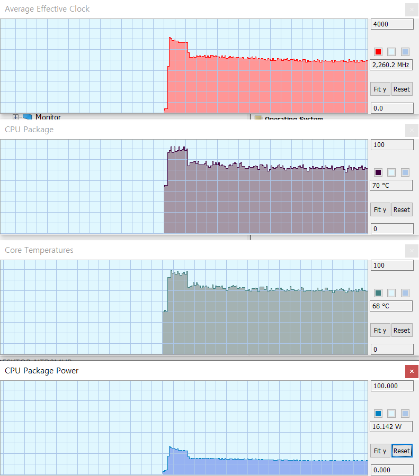This screenshot has height=476, width=419.
Task: Edit the 0.0 minimum value of Average Effective Clock
Action: pyautogui.click(x=392, y=108)
